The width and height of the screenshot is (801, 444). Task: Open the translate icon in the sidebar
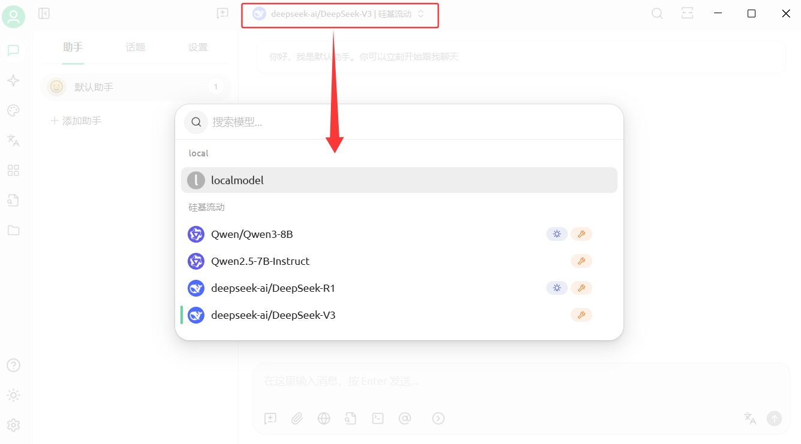(13, 140)
